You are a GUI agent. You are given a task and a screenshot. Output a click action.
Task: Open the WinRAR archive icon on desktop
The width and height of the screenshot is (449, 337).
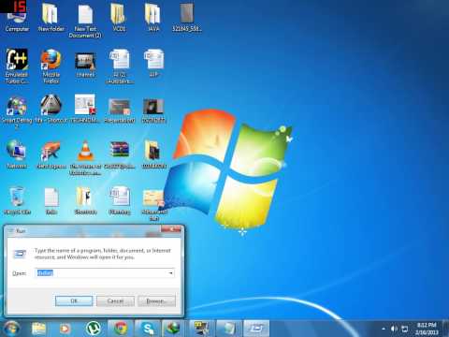point(120,154)
